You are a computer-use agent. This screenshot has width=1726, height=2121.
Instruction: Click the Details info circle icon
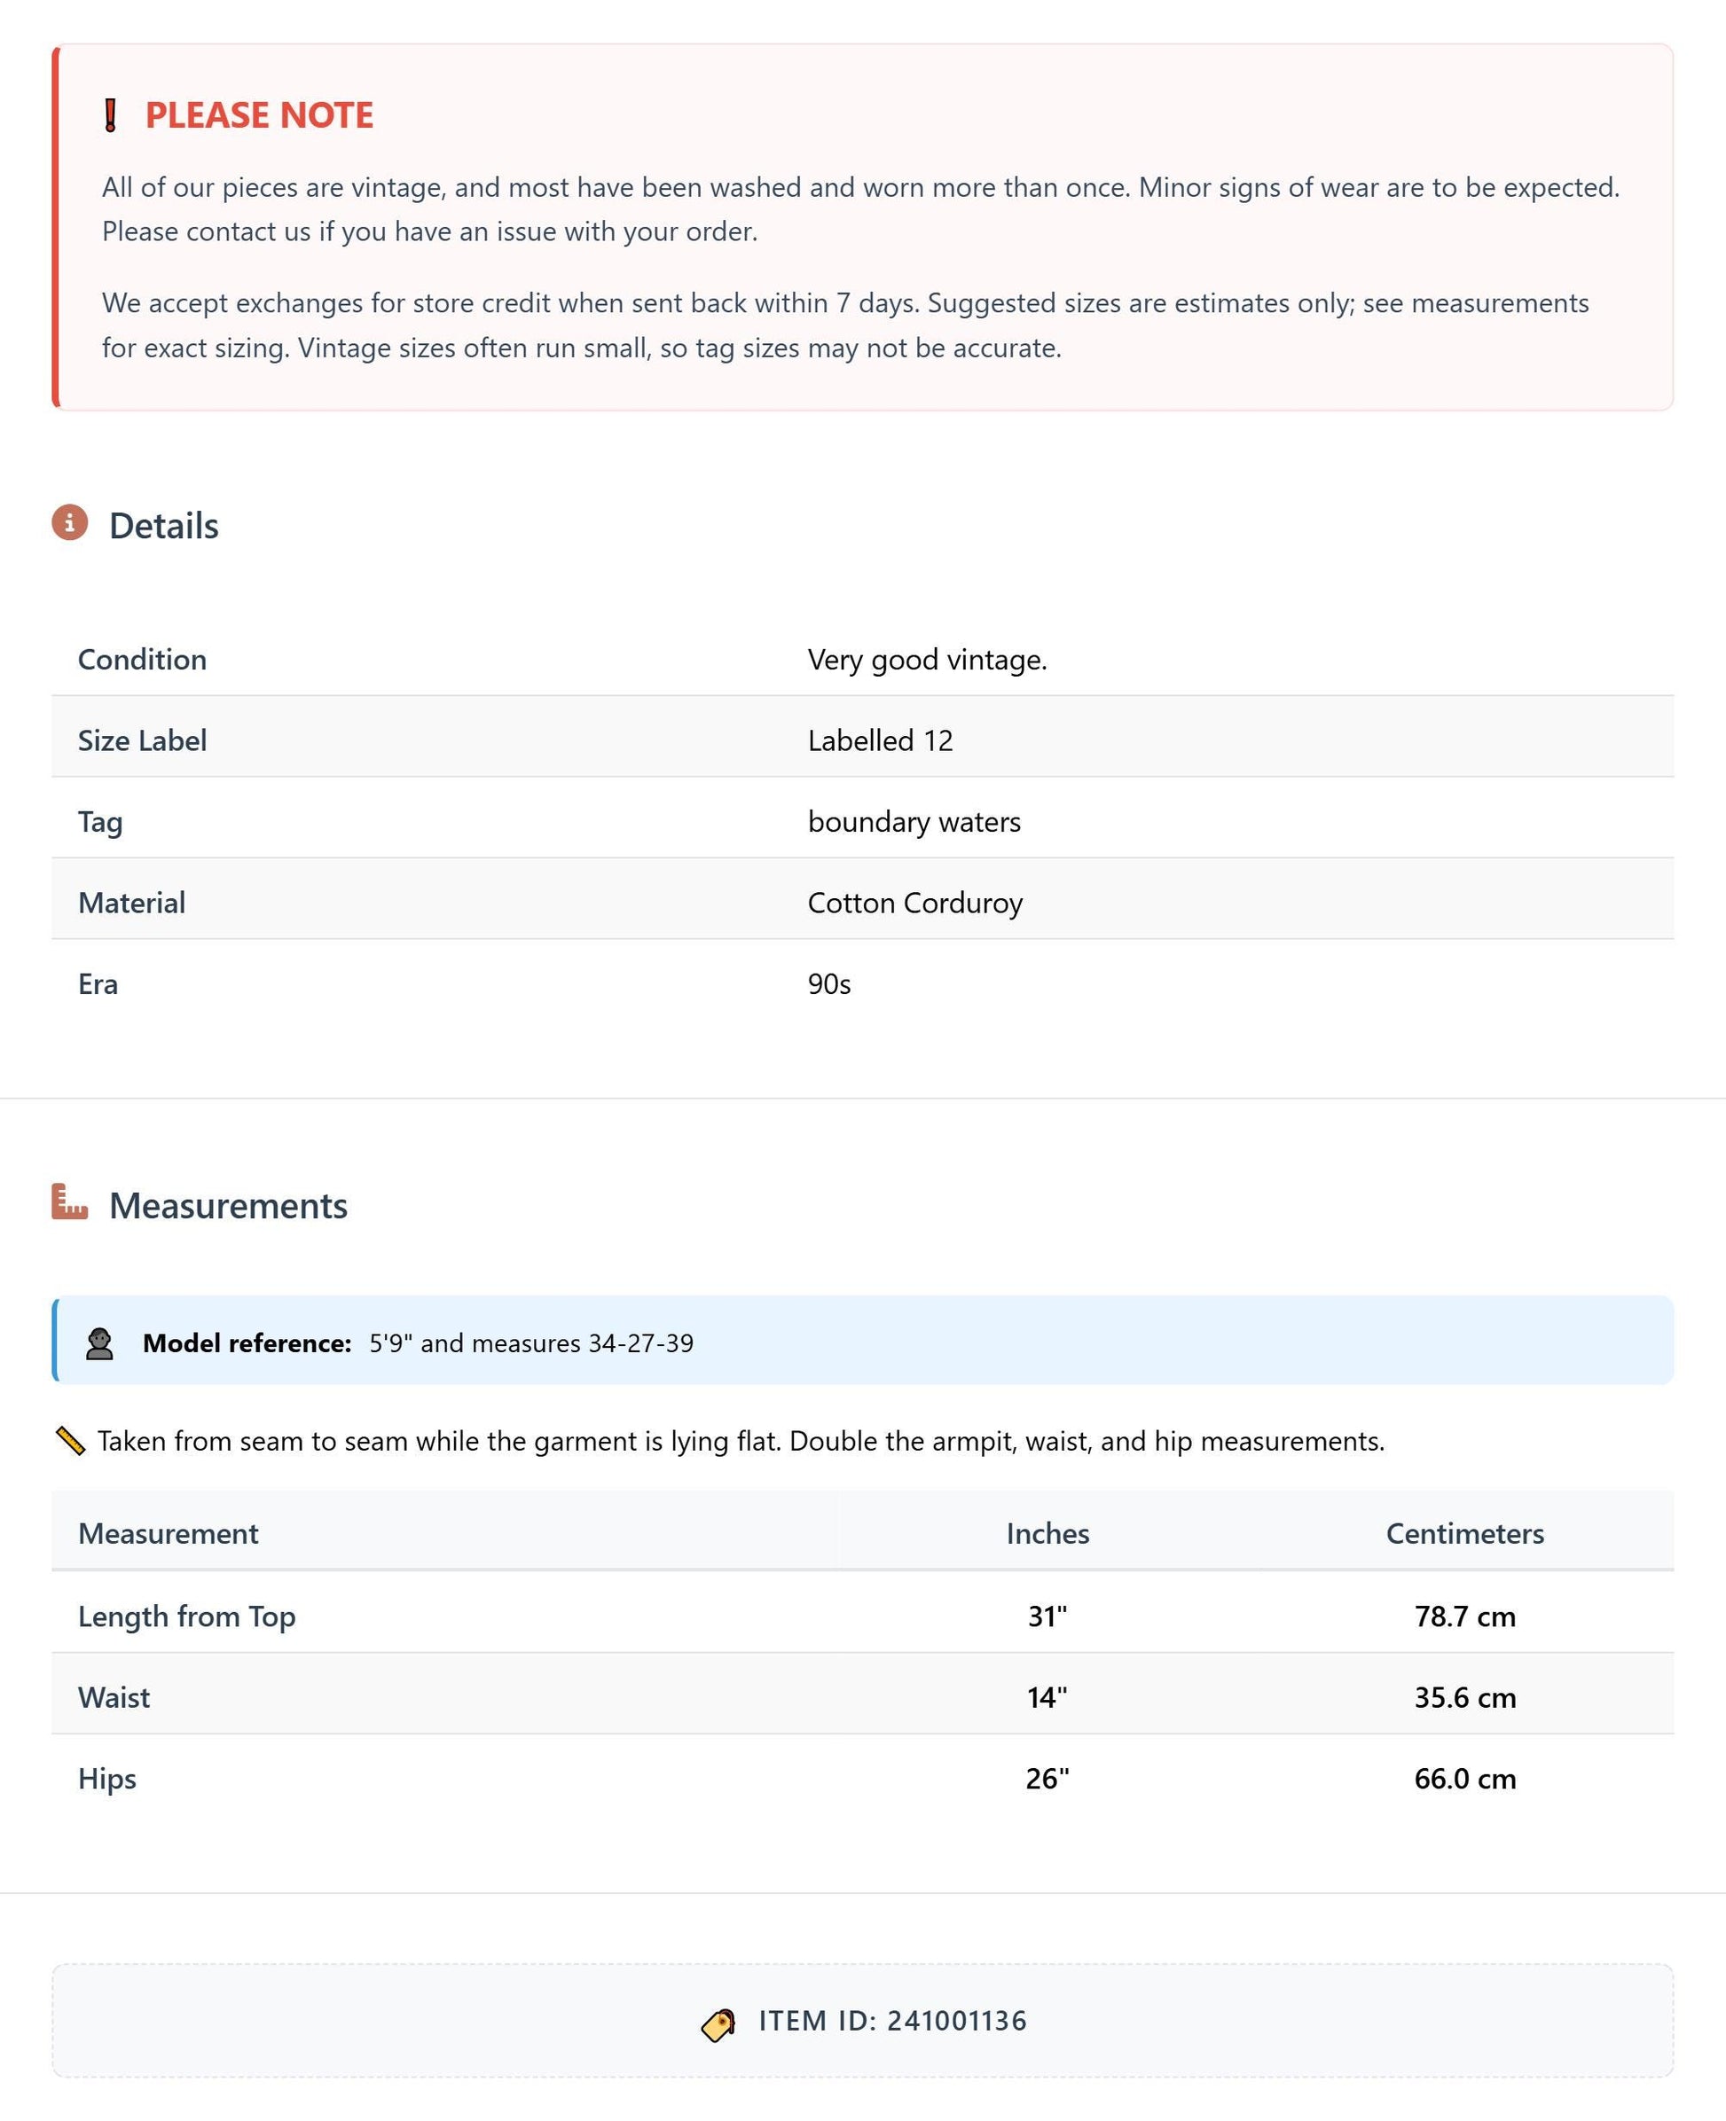click(69, 523)
